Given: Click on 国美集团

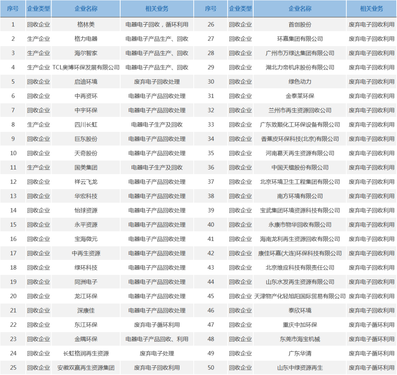Looking at the screenshot, I should (86, 168).
